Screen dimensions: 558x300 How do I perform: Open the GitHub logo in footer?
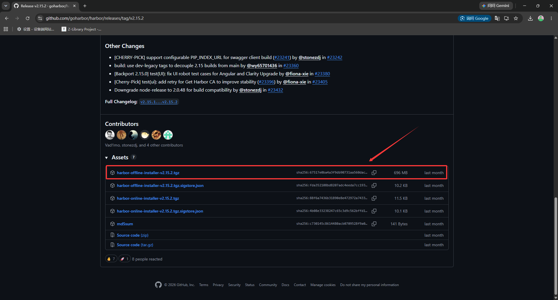pos(158,285)
